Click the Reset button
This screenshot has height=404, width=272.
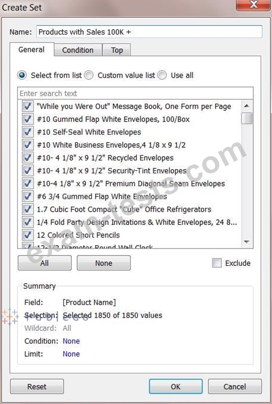(37, 387)
